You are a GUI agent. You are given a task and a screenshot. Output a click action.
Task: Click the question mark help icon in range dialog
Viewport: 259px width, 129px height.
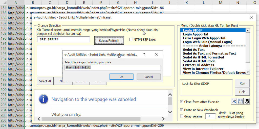[144, 54]
